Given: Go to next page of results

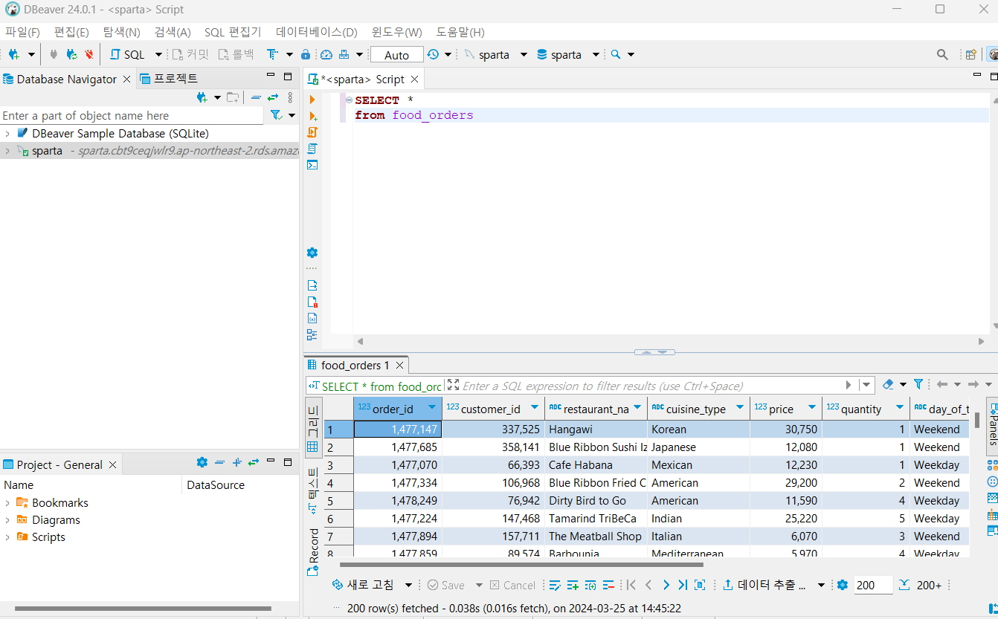Looking at the screenshot, I should coord(666,585).
